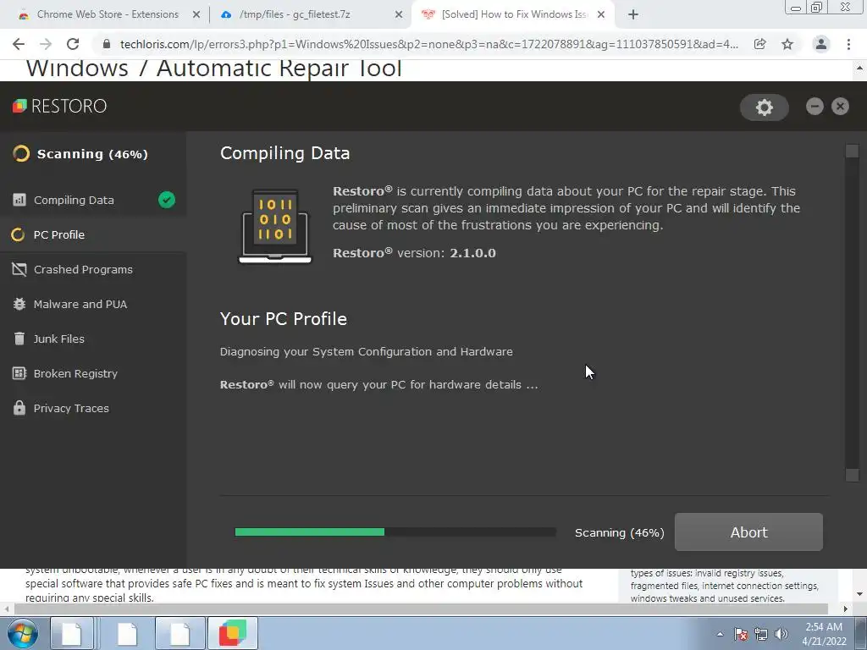This screenshot has height=650, width=867.
Task: Click the 'Scanning (46%)' label near Abort
Action: 619,532
